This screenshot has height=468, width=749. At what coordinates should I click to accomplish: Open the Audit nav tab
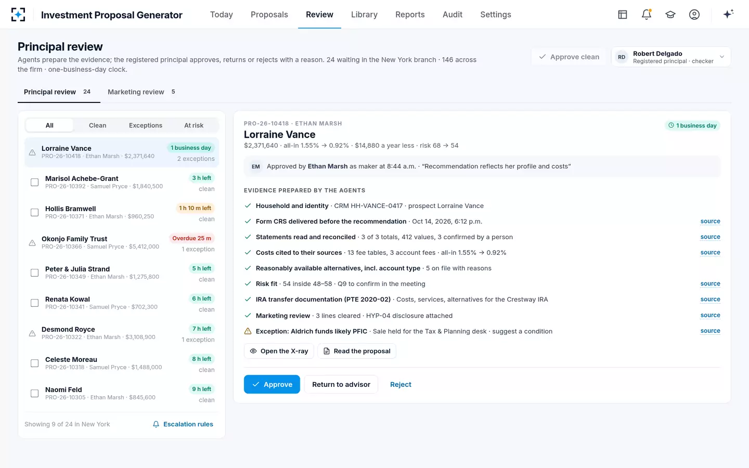tap(453, 15)
